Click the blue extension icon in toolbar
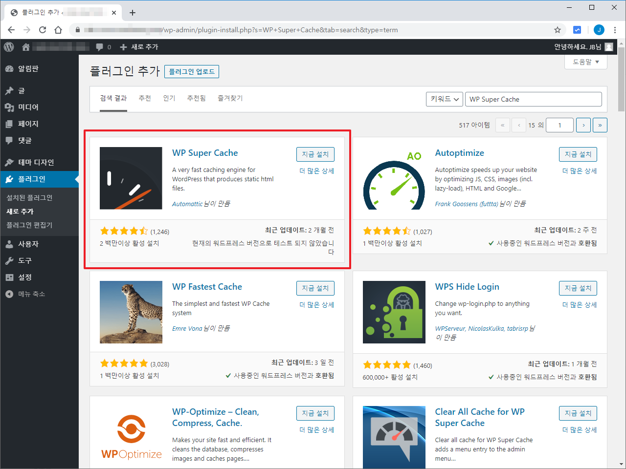This screenshot has height=469, width=626. click(577, 30)
